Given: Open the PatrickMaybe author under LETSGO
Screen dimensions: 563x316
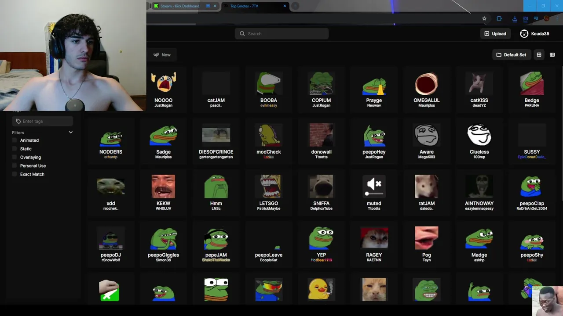Looking at the screenshot, I should [268, 208].
